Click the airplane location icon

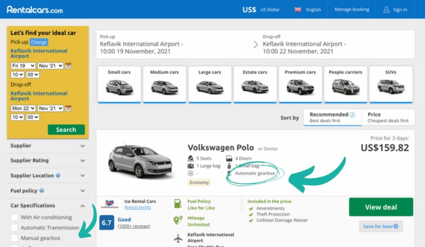pos(178,238)
